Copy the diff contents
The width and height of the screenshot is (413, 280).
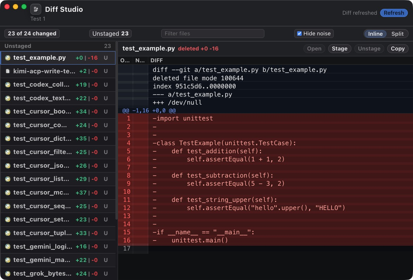[x=398, y=49]
